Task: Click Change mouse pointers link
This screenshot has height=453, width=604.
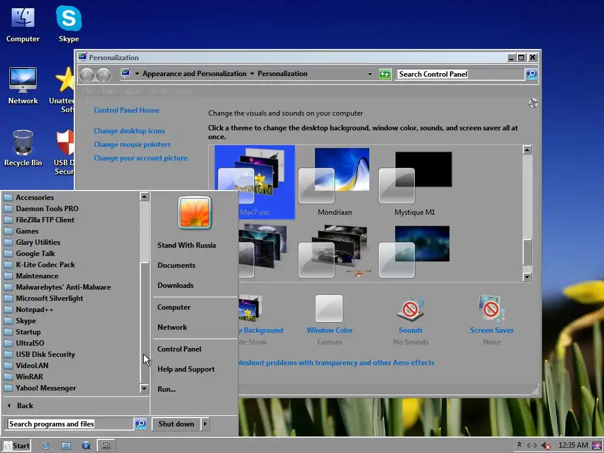Action: click(132, 145)
